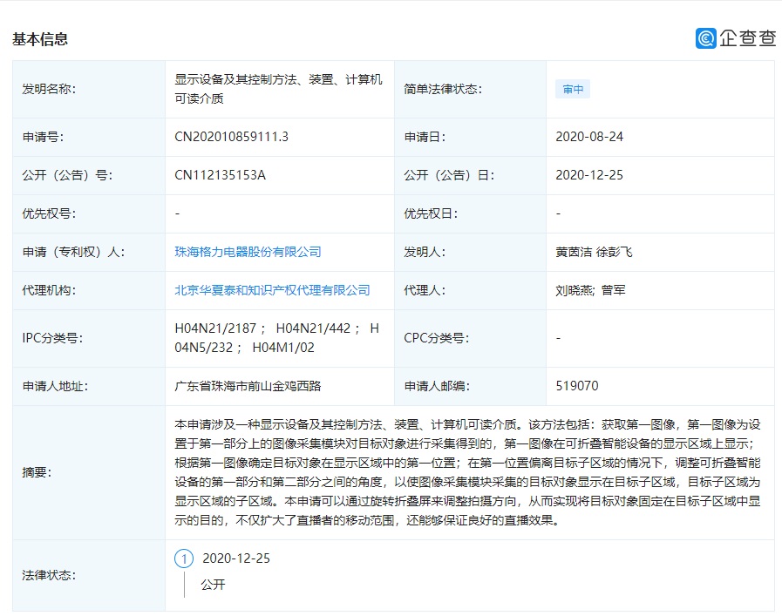Click the 发明名称 label cell
The height and width of the screenshot is (616, 782).
point(48,89)
